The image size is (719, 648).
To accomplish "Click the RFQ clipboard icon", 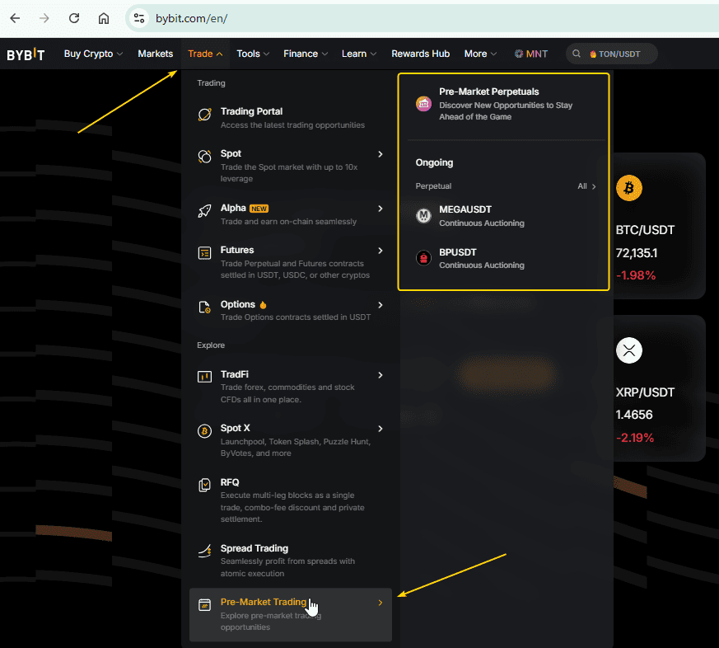I will point(204,485).
